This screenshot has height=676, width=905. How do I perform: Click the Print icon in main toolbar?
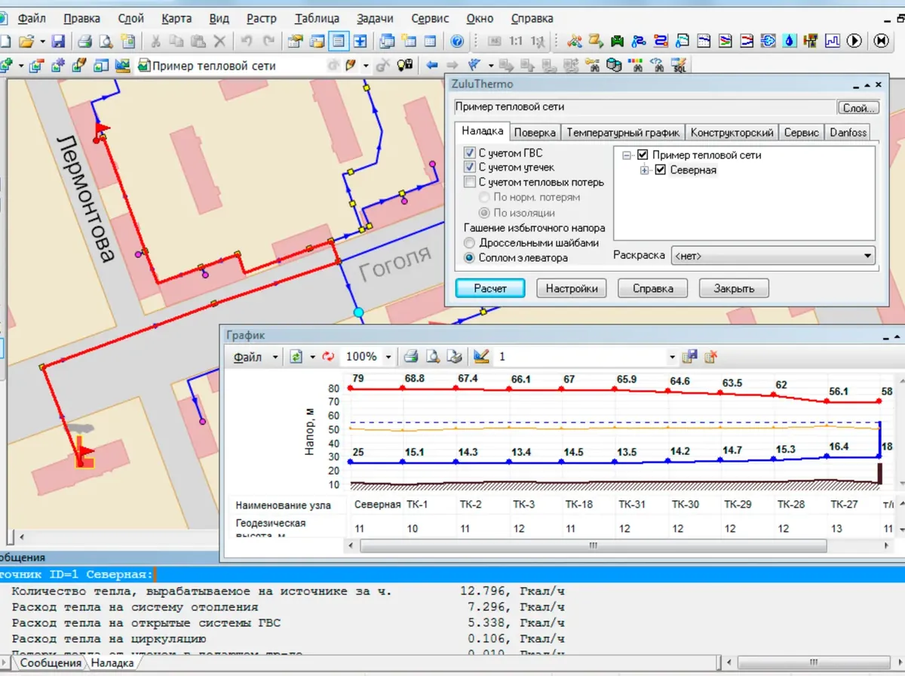pyautogui.click(x=84, y=41)
